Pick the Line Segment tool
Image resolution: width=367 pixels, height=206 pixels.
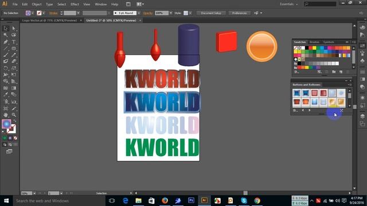click(6, 48)
